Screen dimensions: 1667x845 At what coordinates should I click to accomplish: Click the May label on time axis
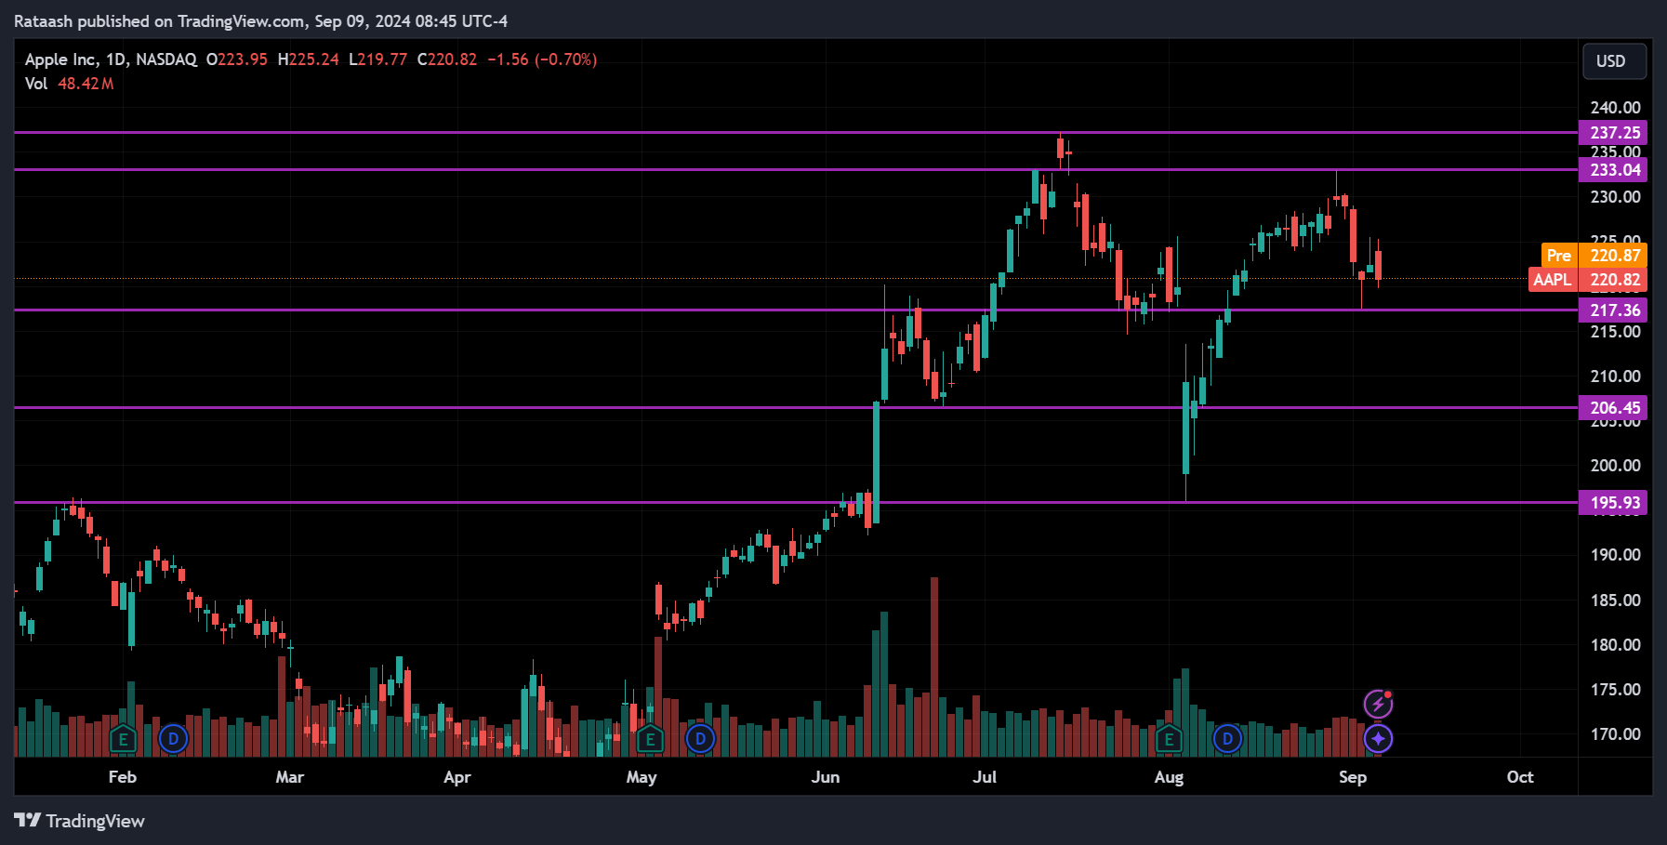[642, 777]
